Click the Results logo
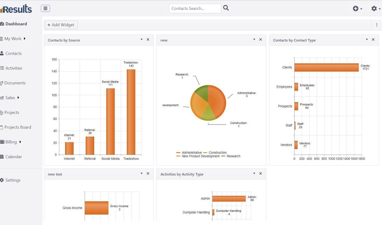Viewport: 382px width, 225px height. (x=16, y=8)
